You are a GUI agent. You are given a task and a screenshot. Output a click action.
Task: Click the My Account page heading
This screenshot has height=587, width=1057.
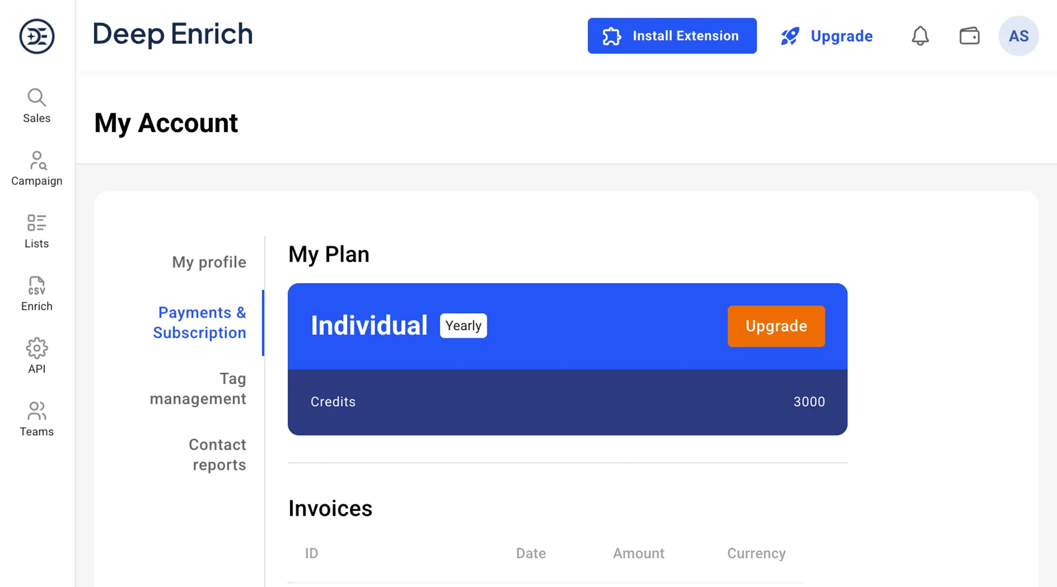[166, 123]
